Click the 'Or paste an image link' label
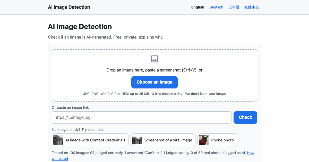309x162 pixels. point(70,107)
